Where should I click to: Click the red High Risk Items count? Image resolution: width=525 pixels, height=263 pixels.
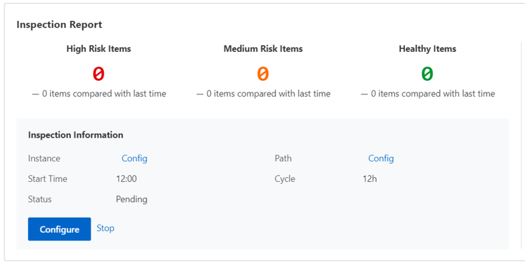(99, 74)
